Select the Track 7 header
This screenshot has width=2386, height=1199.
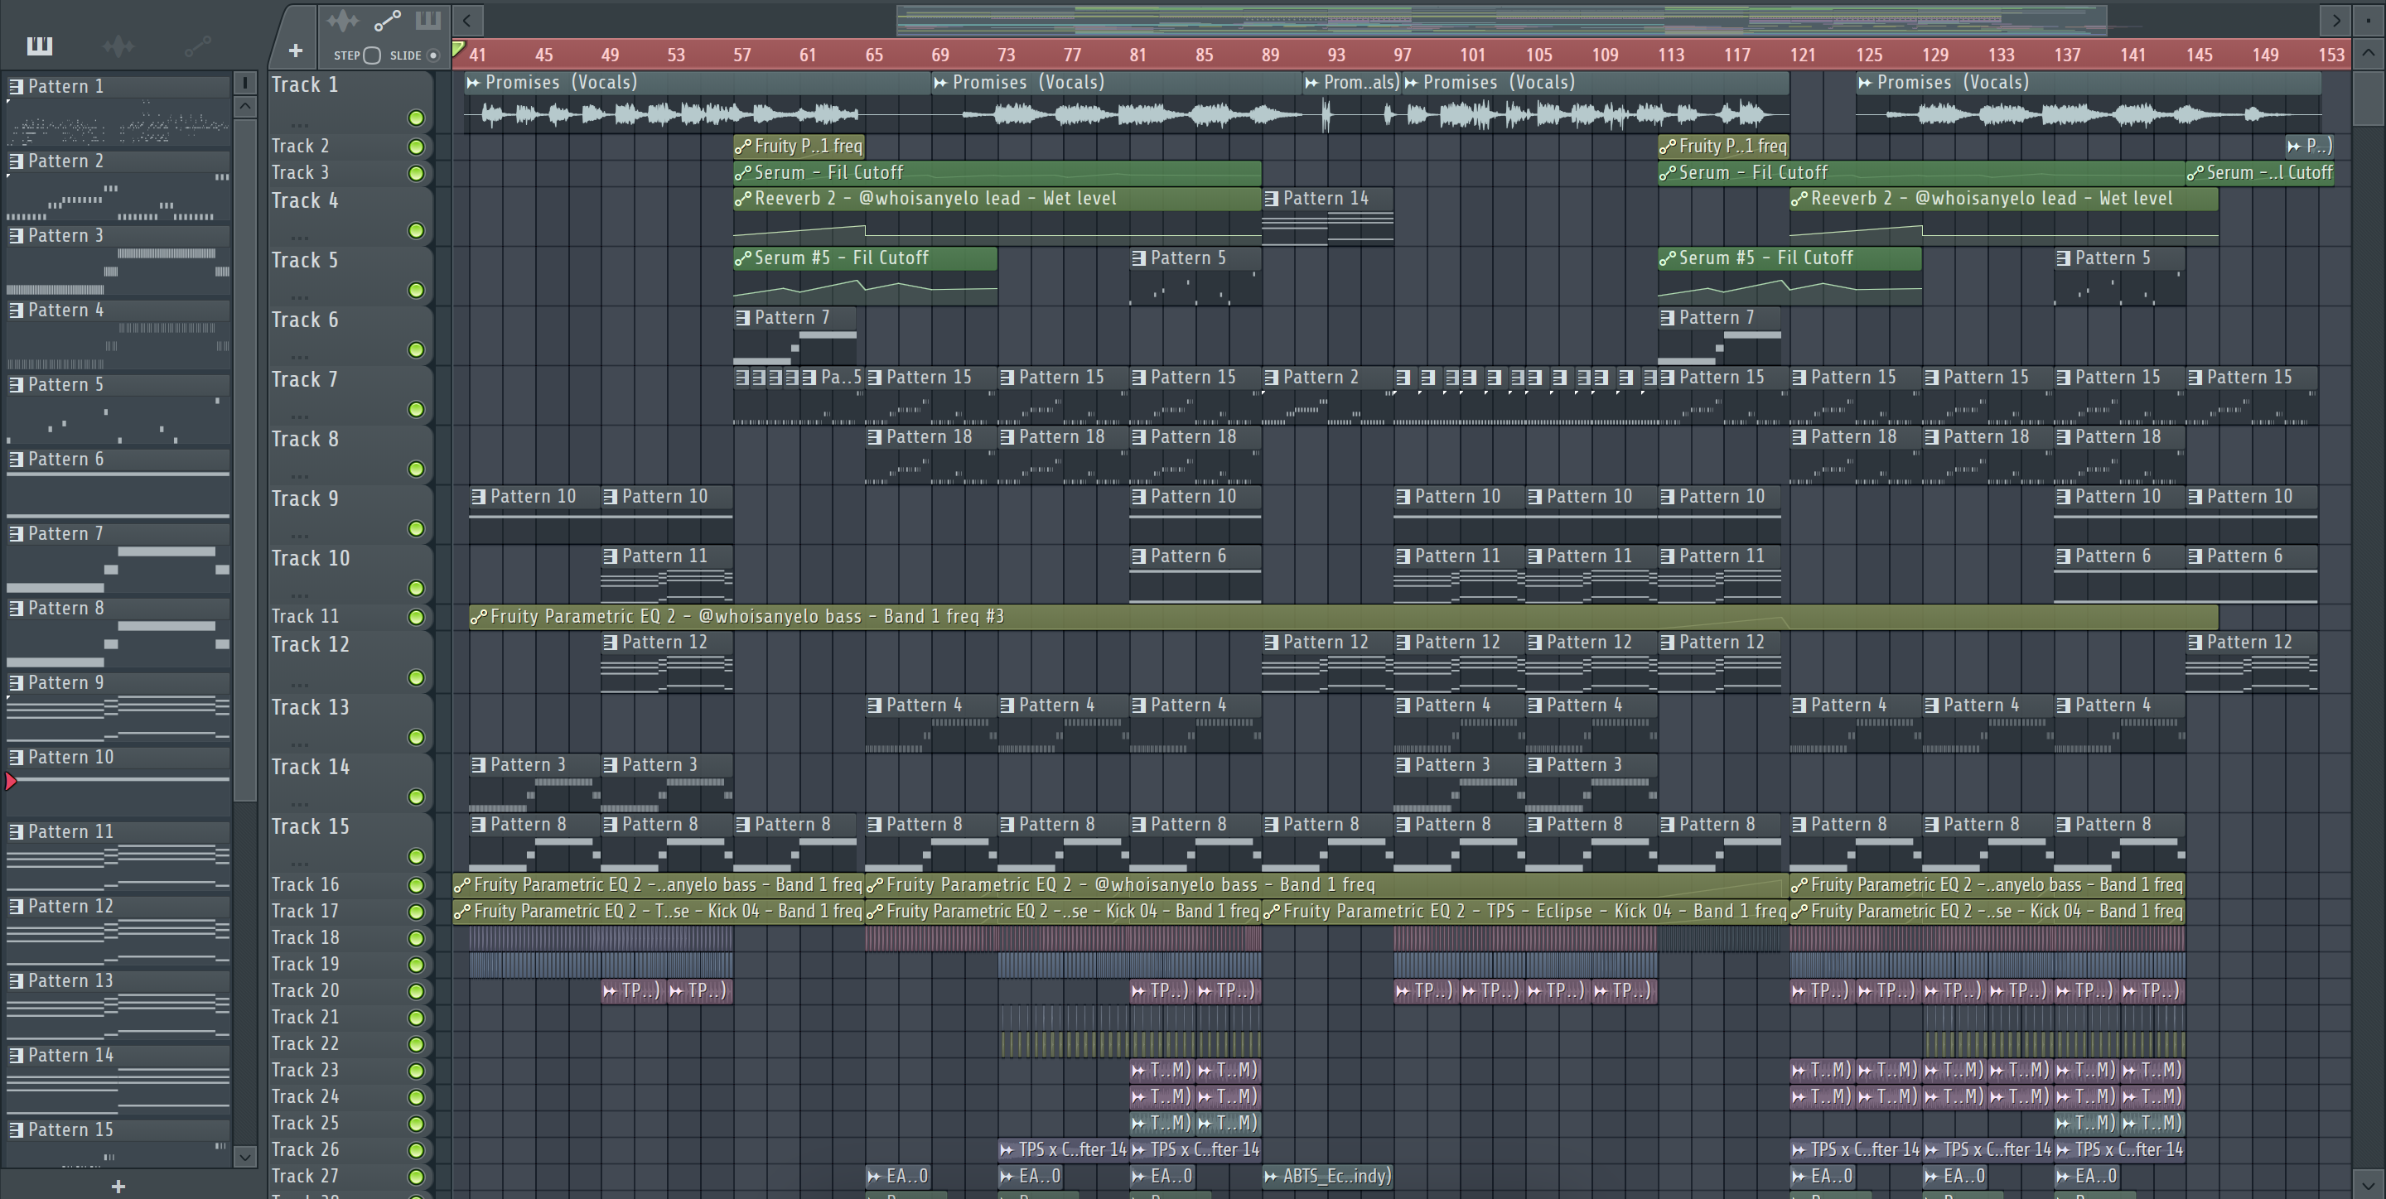click(350, 394)
